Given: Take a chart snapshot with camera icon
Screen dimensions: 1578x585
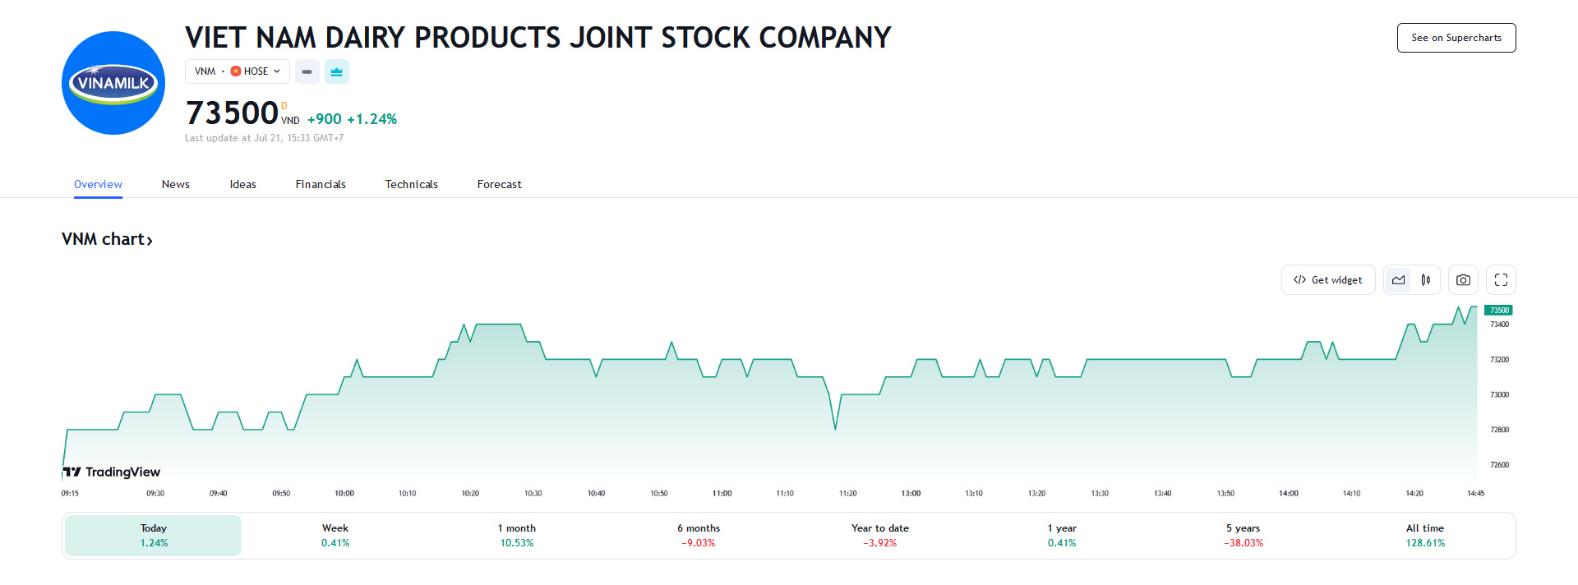Looking at the screenshot, I should 1463,280.
